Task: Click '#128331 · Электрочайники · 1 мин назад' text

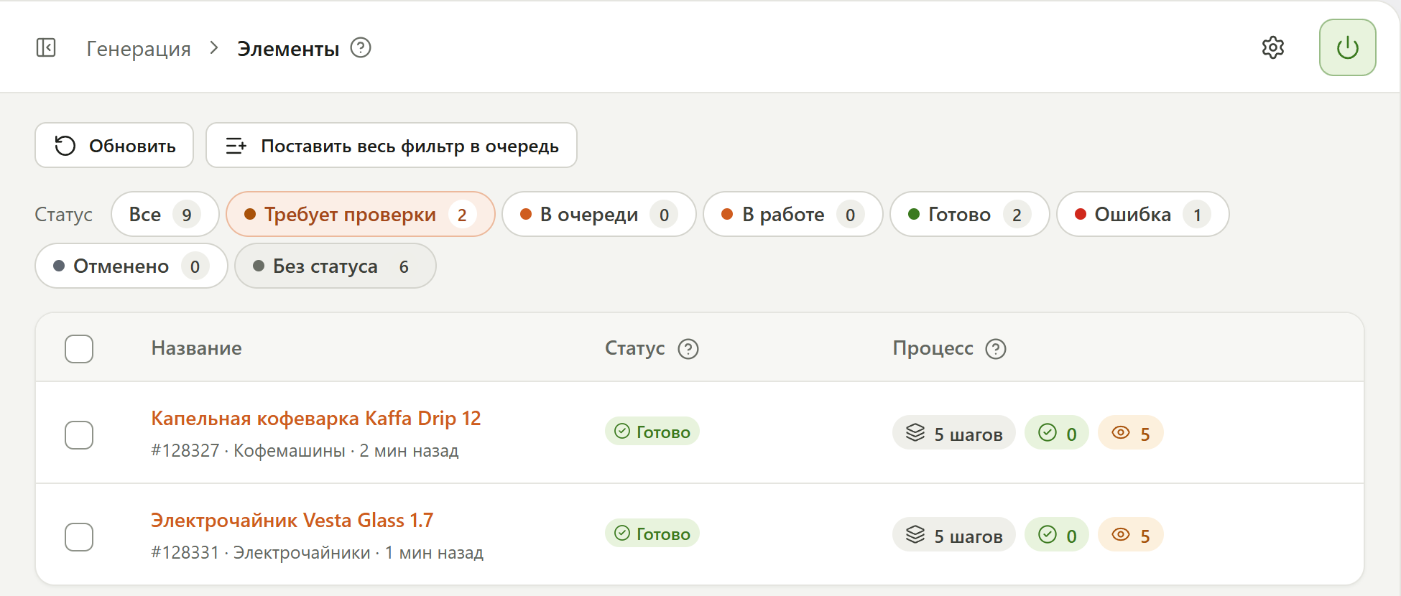Action: coord(318,553)
